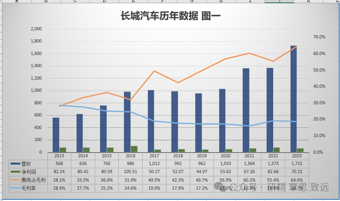Click the gross margin value 17.9%
340x201 pixels.
178,188
